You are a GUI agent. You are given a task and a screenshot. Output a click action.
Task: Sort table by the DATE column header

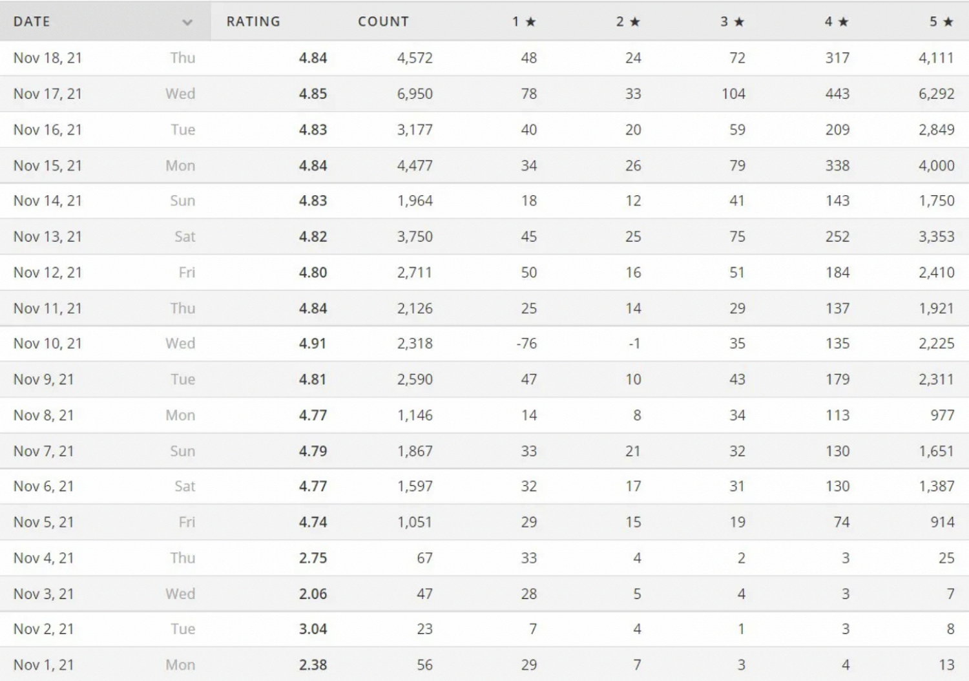[x=32, y=21]
